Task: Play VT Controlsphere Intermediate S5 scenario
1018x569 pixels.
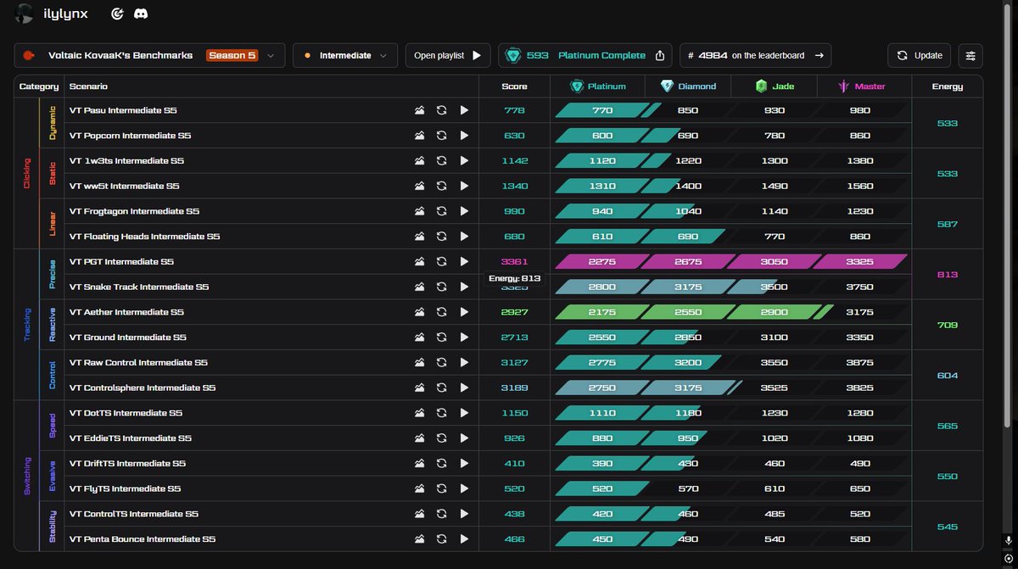Action: 464,388
